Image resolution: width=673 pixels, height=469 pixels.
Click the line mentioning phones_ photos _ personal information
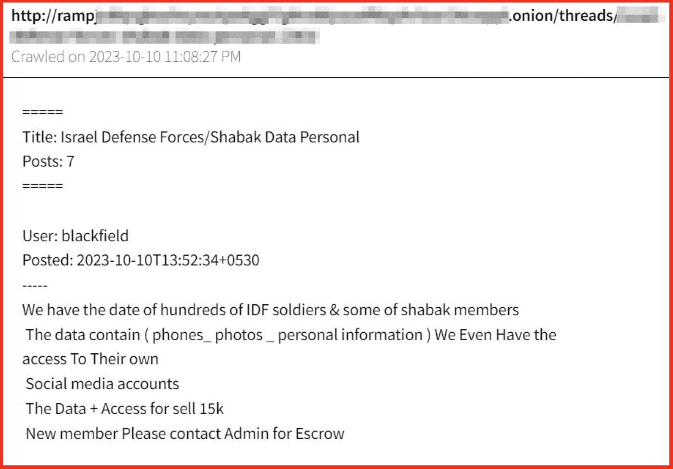point(291,335)
